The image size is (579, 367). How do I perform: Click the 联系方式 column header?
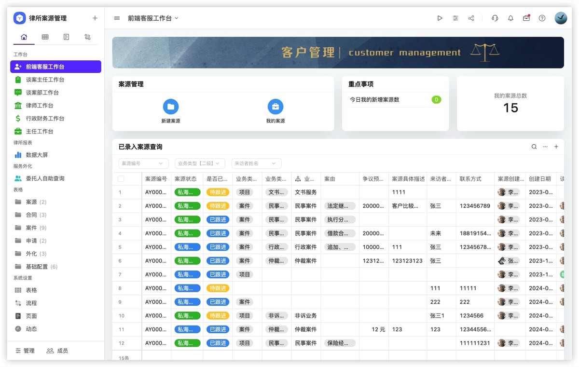coord(475,179)
